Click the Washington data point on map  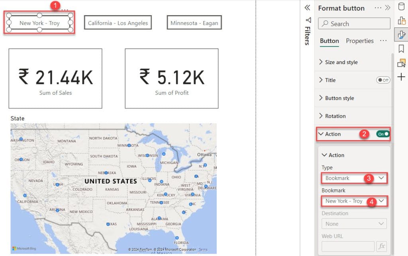(x=21, y=139)
